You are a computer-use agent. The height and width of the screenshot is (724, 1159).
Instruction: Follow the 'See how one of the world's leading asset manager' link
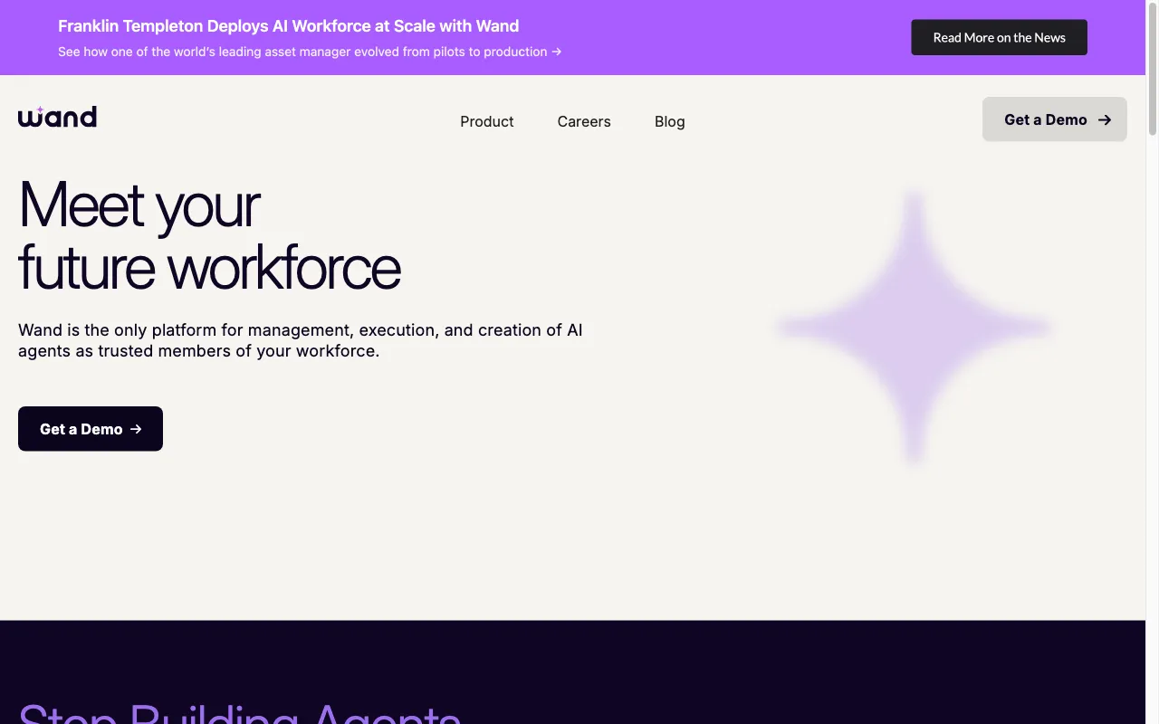click(x=310, y=52)
